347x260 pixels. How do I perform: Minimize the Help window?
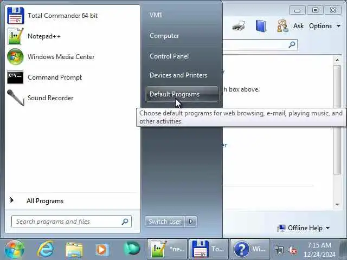pyautogui.click(x=297, y=10)
